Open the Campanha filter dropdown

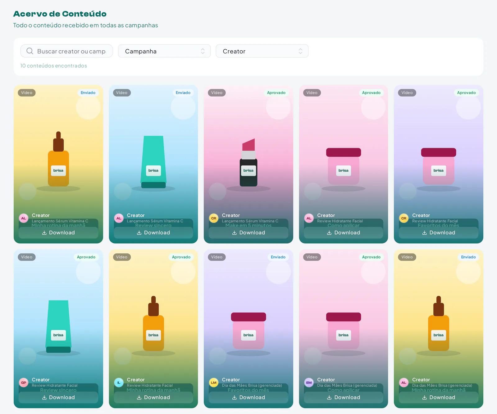pos(164,51)
